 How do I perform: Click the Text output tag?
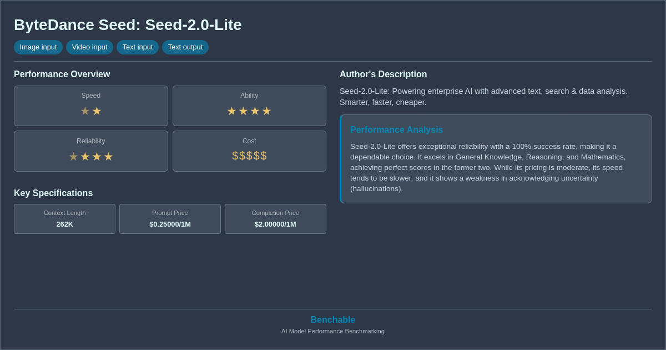click(185, 47)
